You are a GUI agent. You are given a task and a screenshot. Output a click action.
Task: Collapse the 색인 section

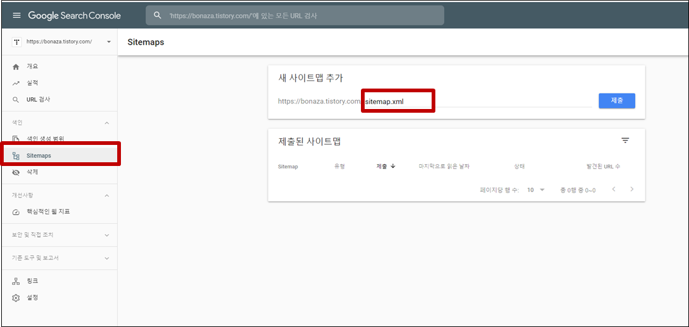point(107,123)
